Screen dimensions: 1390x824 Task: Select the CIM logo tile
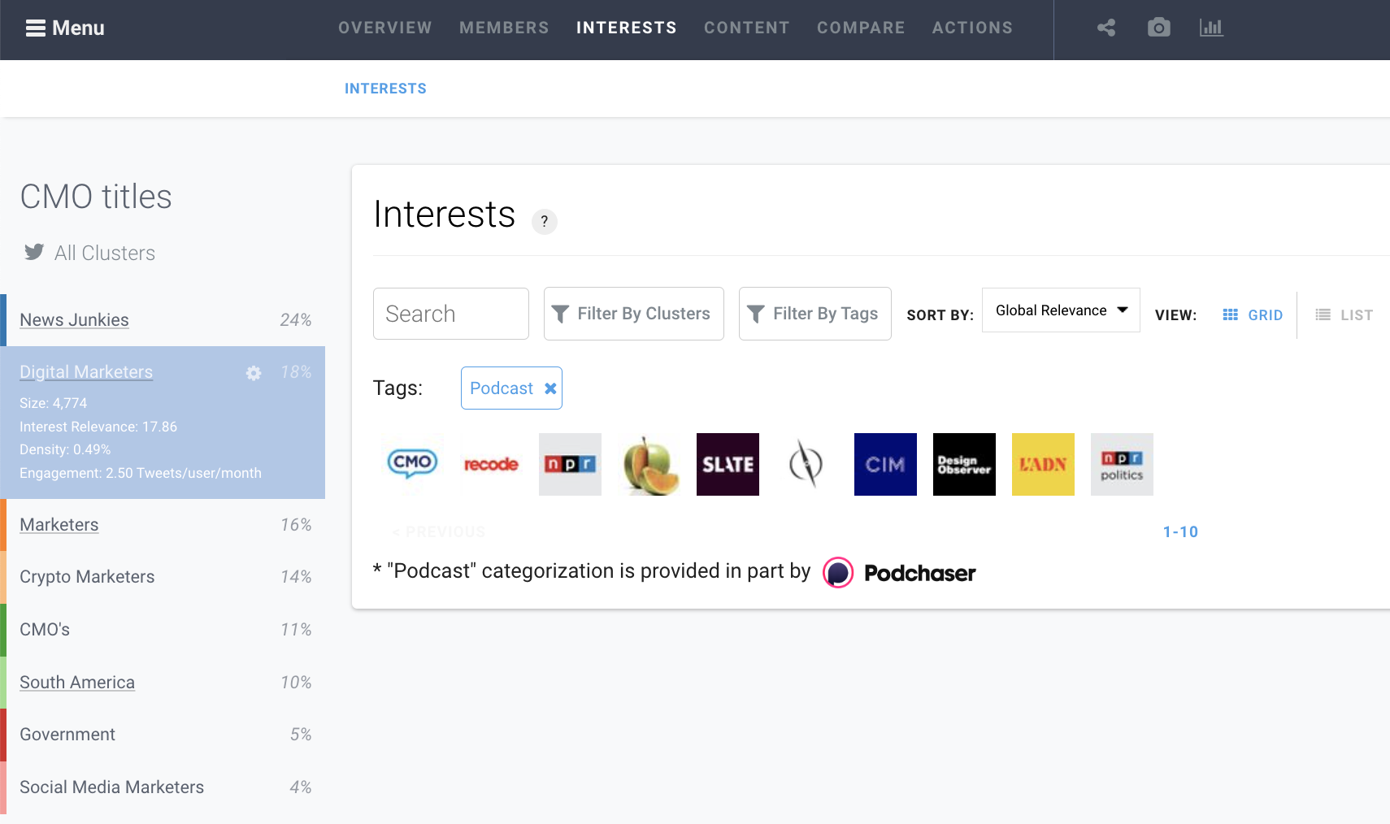point(885,464)
